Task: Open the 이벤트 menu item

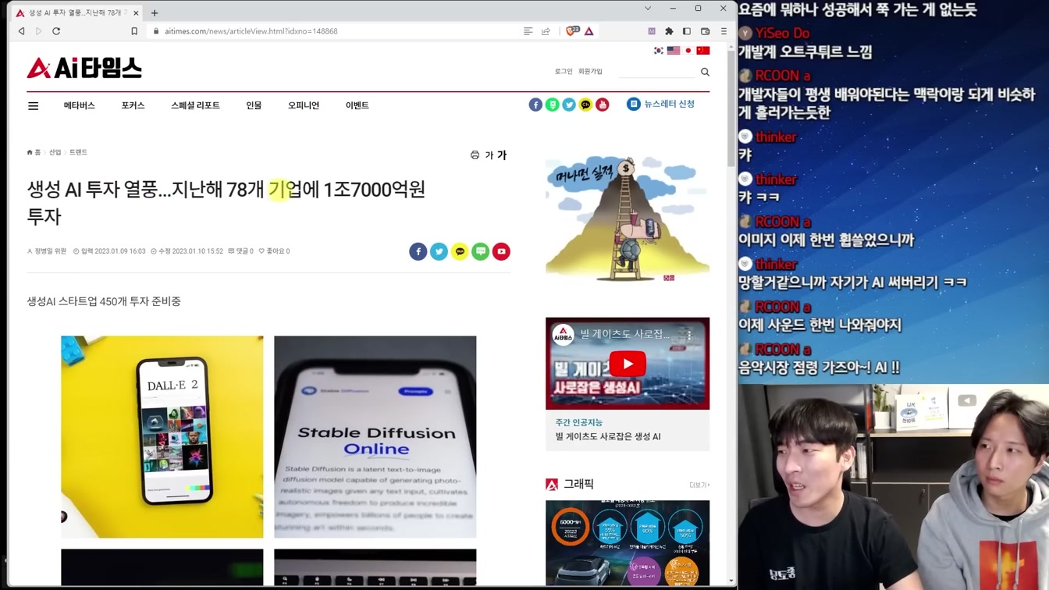Action: coord(357,105)
